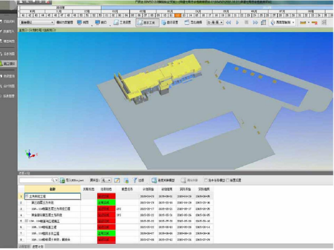Switch to the 进度计划 bottom tab
The image size is (334, 250).
pyautogui.click(x=38, y=246)
